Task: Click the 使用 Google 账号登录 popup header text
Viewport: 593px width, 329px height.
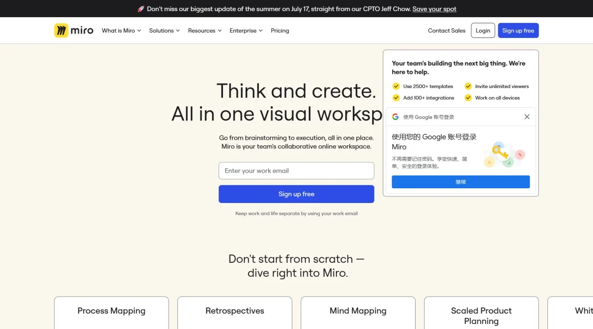Action: [x=428, y=117]
